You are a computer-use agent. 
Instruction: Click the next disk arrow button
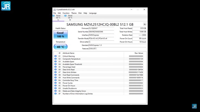(145, 24)
